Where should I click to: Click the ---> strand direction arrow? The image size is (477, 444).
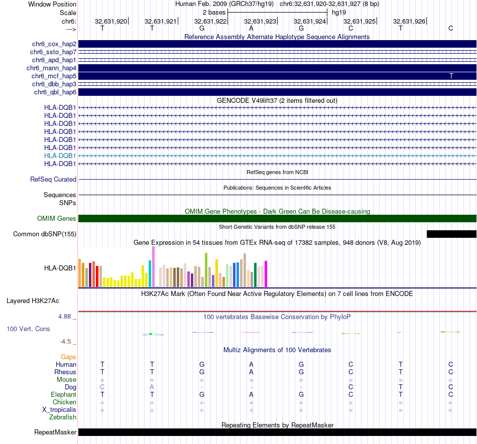tap(71, 29)
